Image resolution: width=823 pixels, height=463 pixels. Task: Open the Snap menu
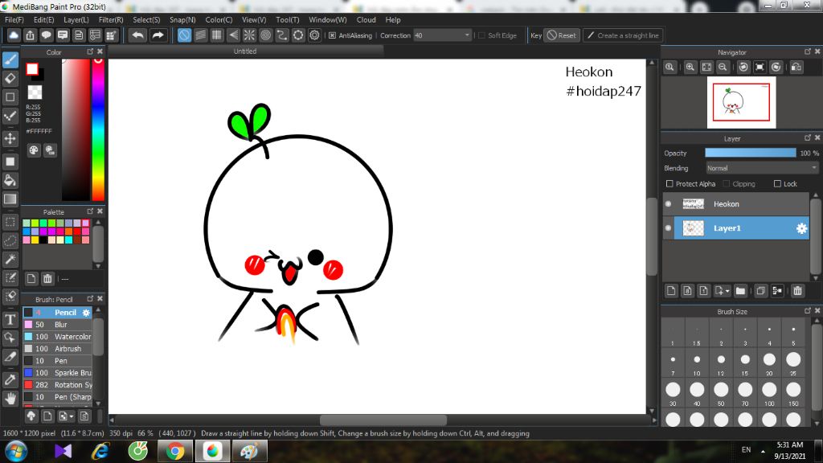point(182,20)
